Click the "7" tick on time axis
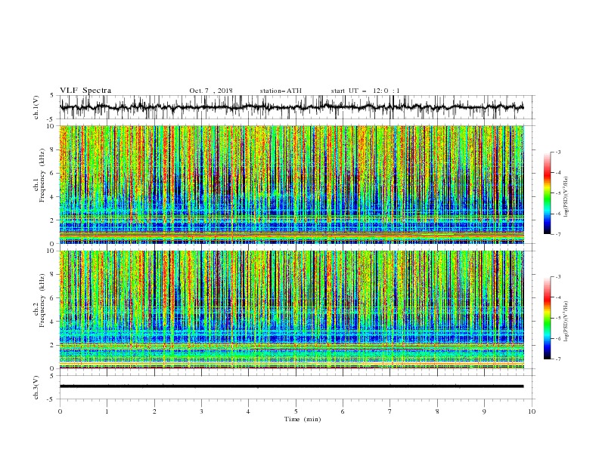The height and width of the screenshot is (462, 599). (390, 411)
